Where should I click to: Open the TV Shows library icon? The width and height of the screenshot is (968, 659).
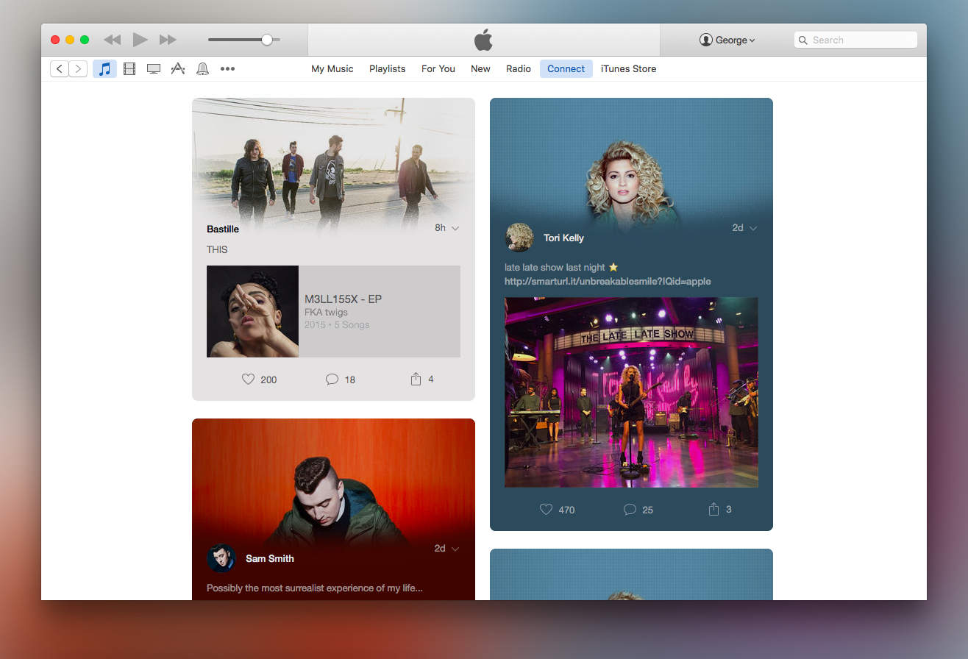pyautogui.click(x=154, y=69)
